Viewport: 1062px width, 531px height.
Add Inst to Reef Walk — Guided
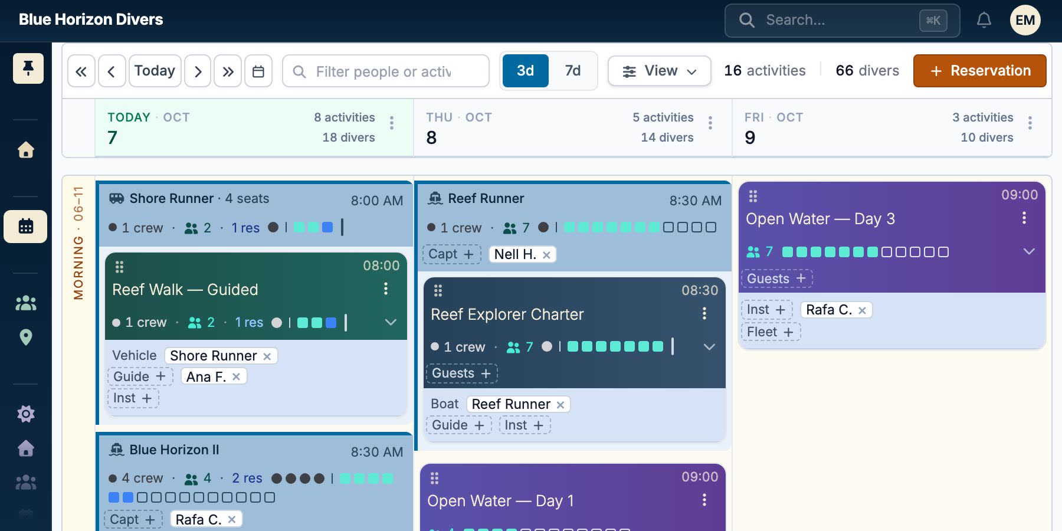(133, 398)
